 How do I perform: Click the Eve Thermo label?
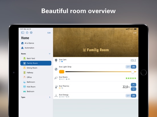tap(64, 86)
